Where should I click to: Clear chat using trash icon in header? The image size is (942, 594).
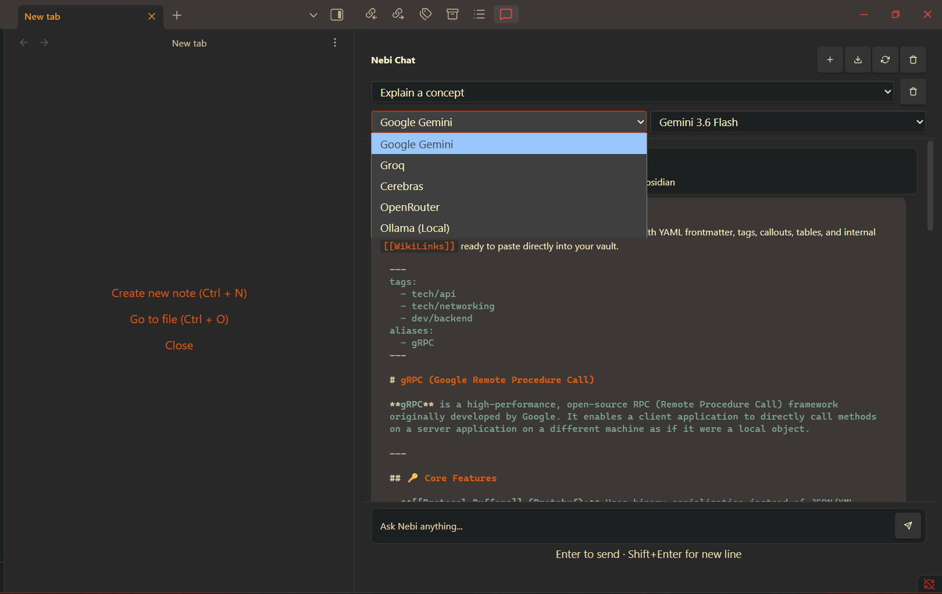click(913, 60)
